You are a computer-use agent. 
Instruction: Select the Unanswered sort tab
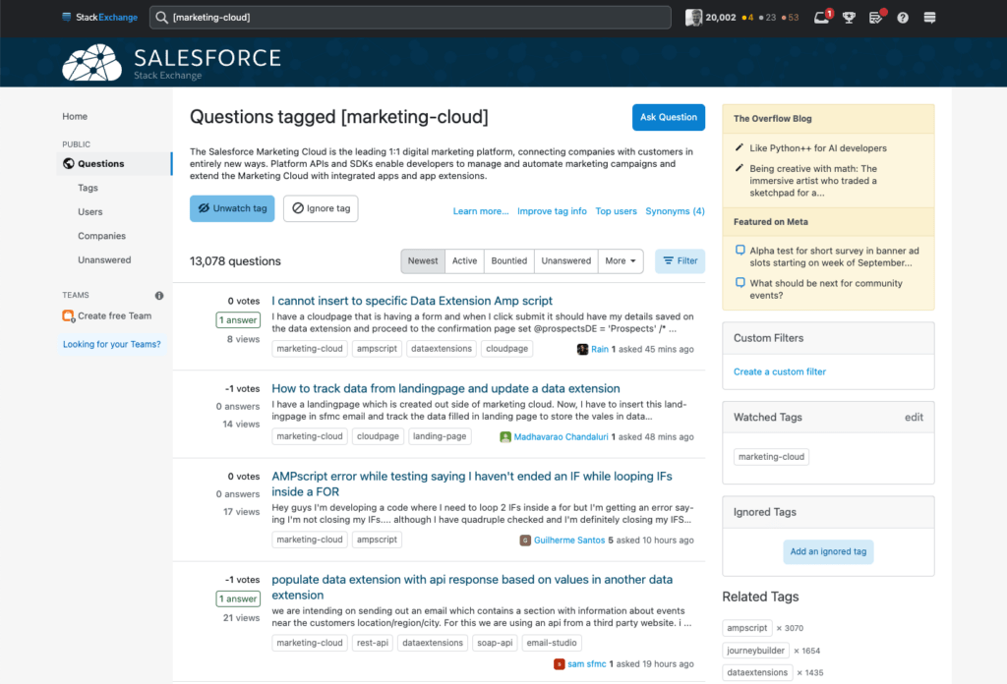pyautogui.click(x=565, y=261)
